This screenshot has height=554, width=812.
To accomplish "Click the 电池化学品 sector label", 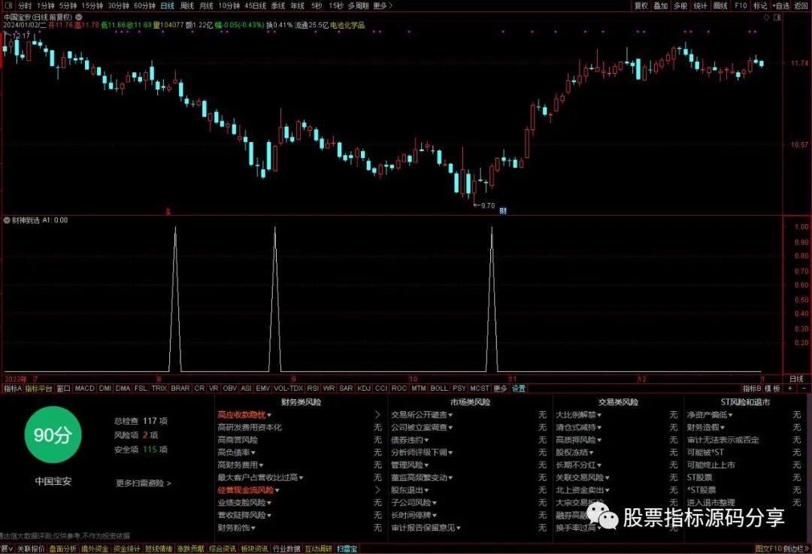I will click(347, 25).
